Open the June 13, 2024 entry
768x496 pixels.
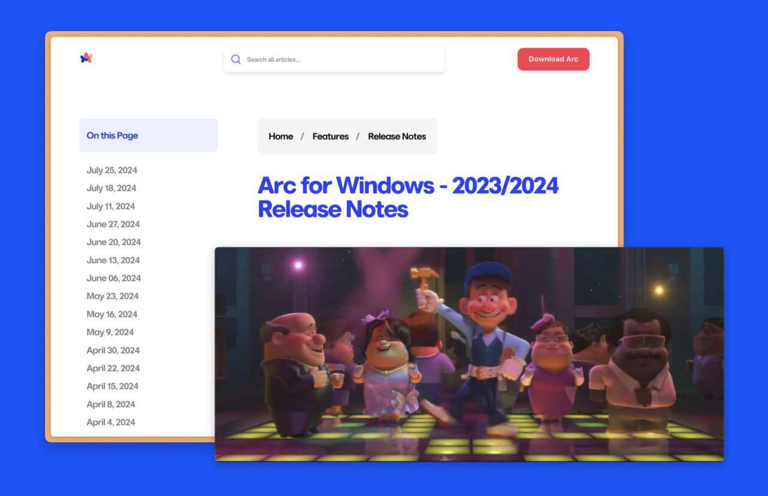click(113, 260)
